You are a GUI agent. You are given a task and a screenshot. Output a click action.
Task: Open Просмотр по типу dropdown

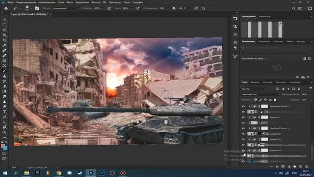tap(254, 59)
